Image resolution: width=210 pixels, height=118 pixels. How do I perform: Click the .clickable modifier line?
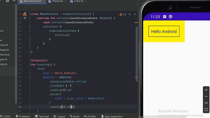pos(60,86)
